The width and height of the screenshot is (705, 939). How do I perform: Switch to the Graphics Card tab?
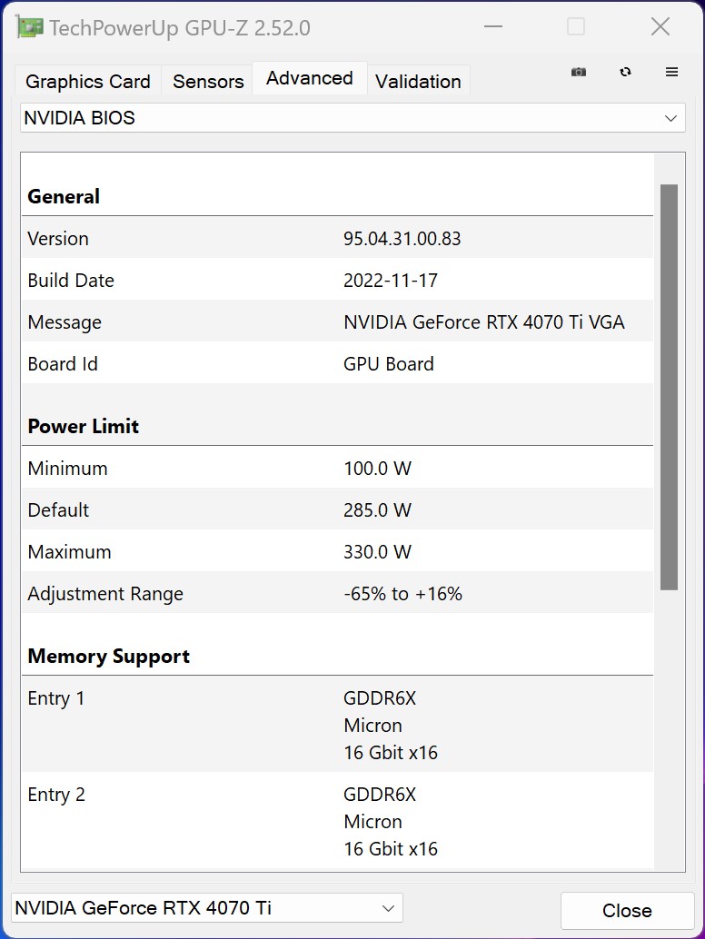(x=88, y=82)
